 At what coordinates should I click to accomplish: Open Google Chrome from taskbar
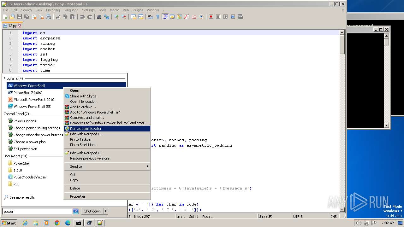coord(57,223)
